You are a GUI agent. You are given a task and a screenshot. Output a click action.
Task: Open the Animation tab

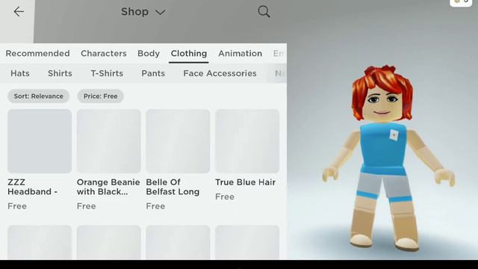click(x=240, y=53)
